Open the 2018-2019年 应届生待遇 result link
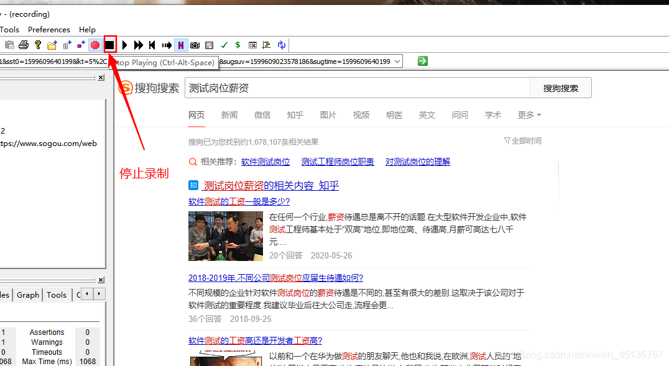 tap(275, 278)
